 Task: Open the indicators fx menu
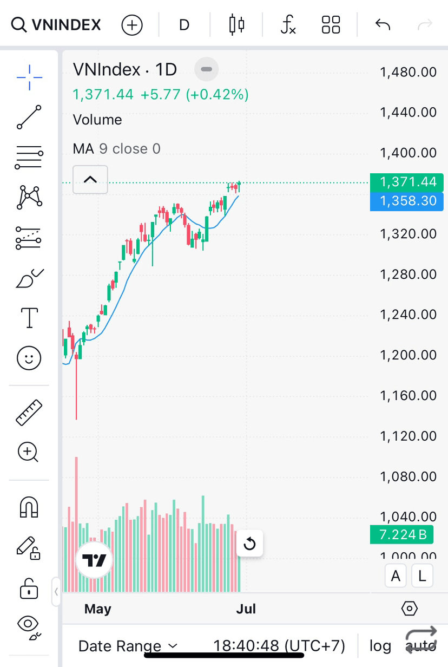(x=288, y=25)
